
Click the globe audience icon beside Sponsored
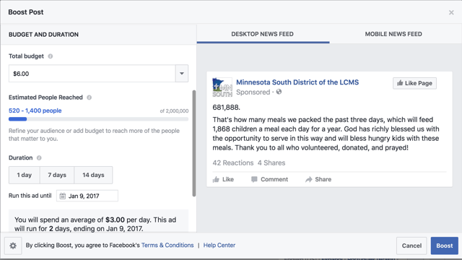tap(279, 92)
